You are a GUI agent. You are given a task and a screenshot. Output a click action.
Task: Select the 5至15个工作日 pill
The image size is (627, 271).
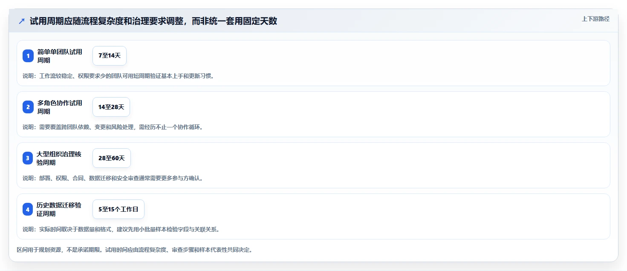point(118,209)
